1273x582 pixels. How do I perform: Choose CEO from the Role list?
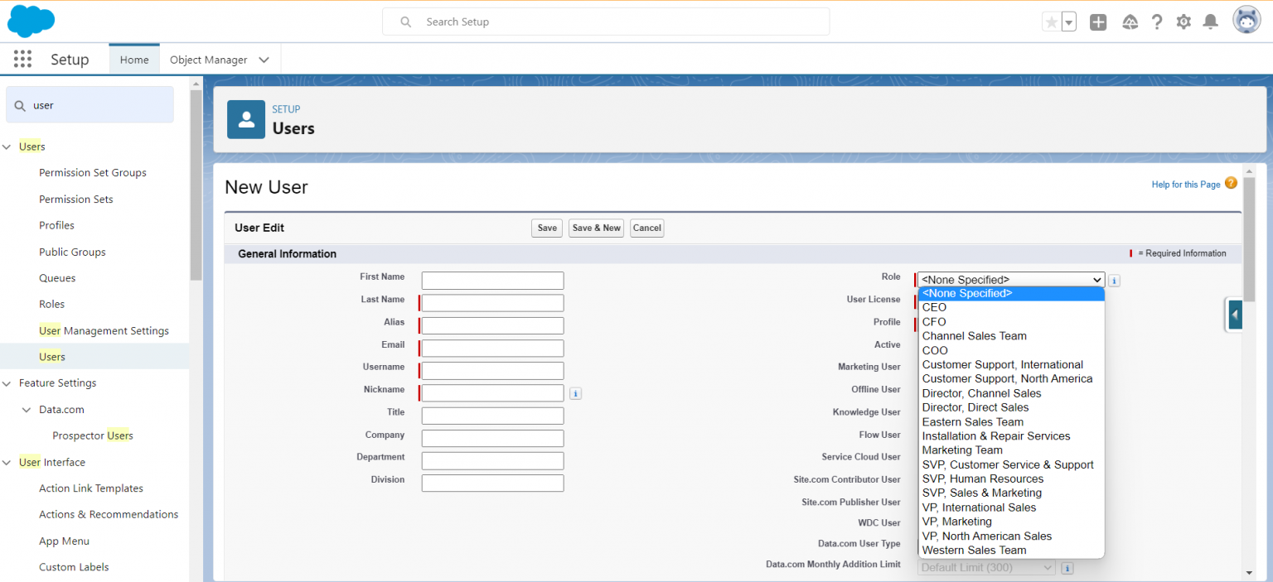pos(1011,307)
